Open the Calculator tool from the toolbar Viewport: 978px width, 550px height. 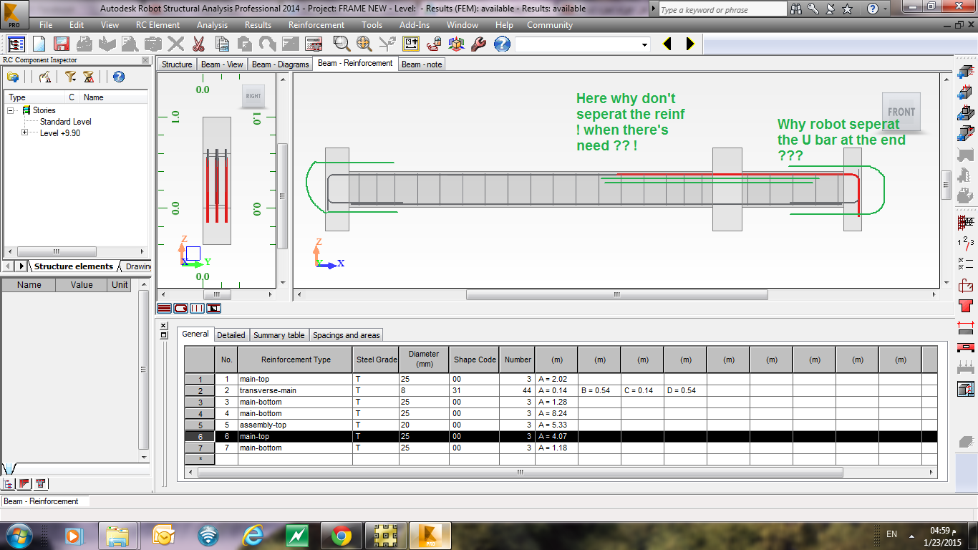point(313,44)
